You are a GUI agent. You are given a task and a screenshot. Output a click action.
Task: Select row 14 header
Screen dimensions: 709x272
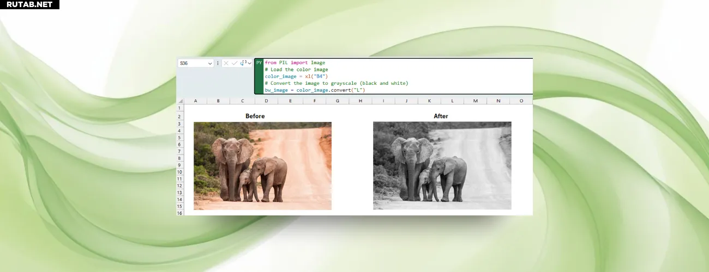coord(180,199)
